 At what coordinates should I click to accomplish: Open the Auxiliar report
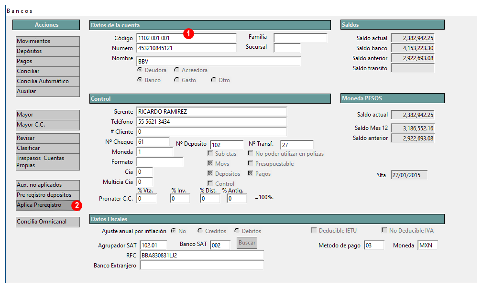pos(48,92)
